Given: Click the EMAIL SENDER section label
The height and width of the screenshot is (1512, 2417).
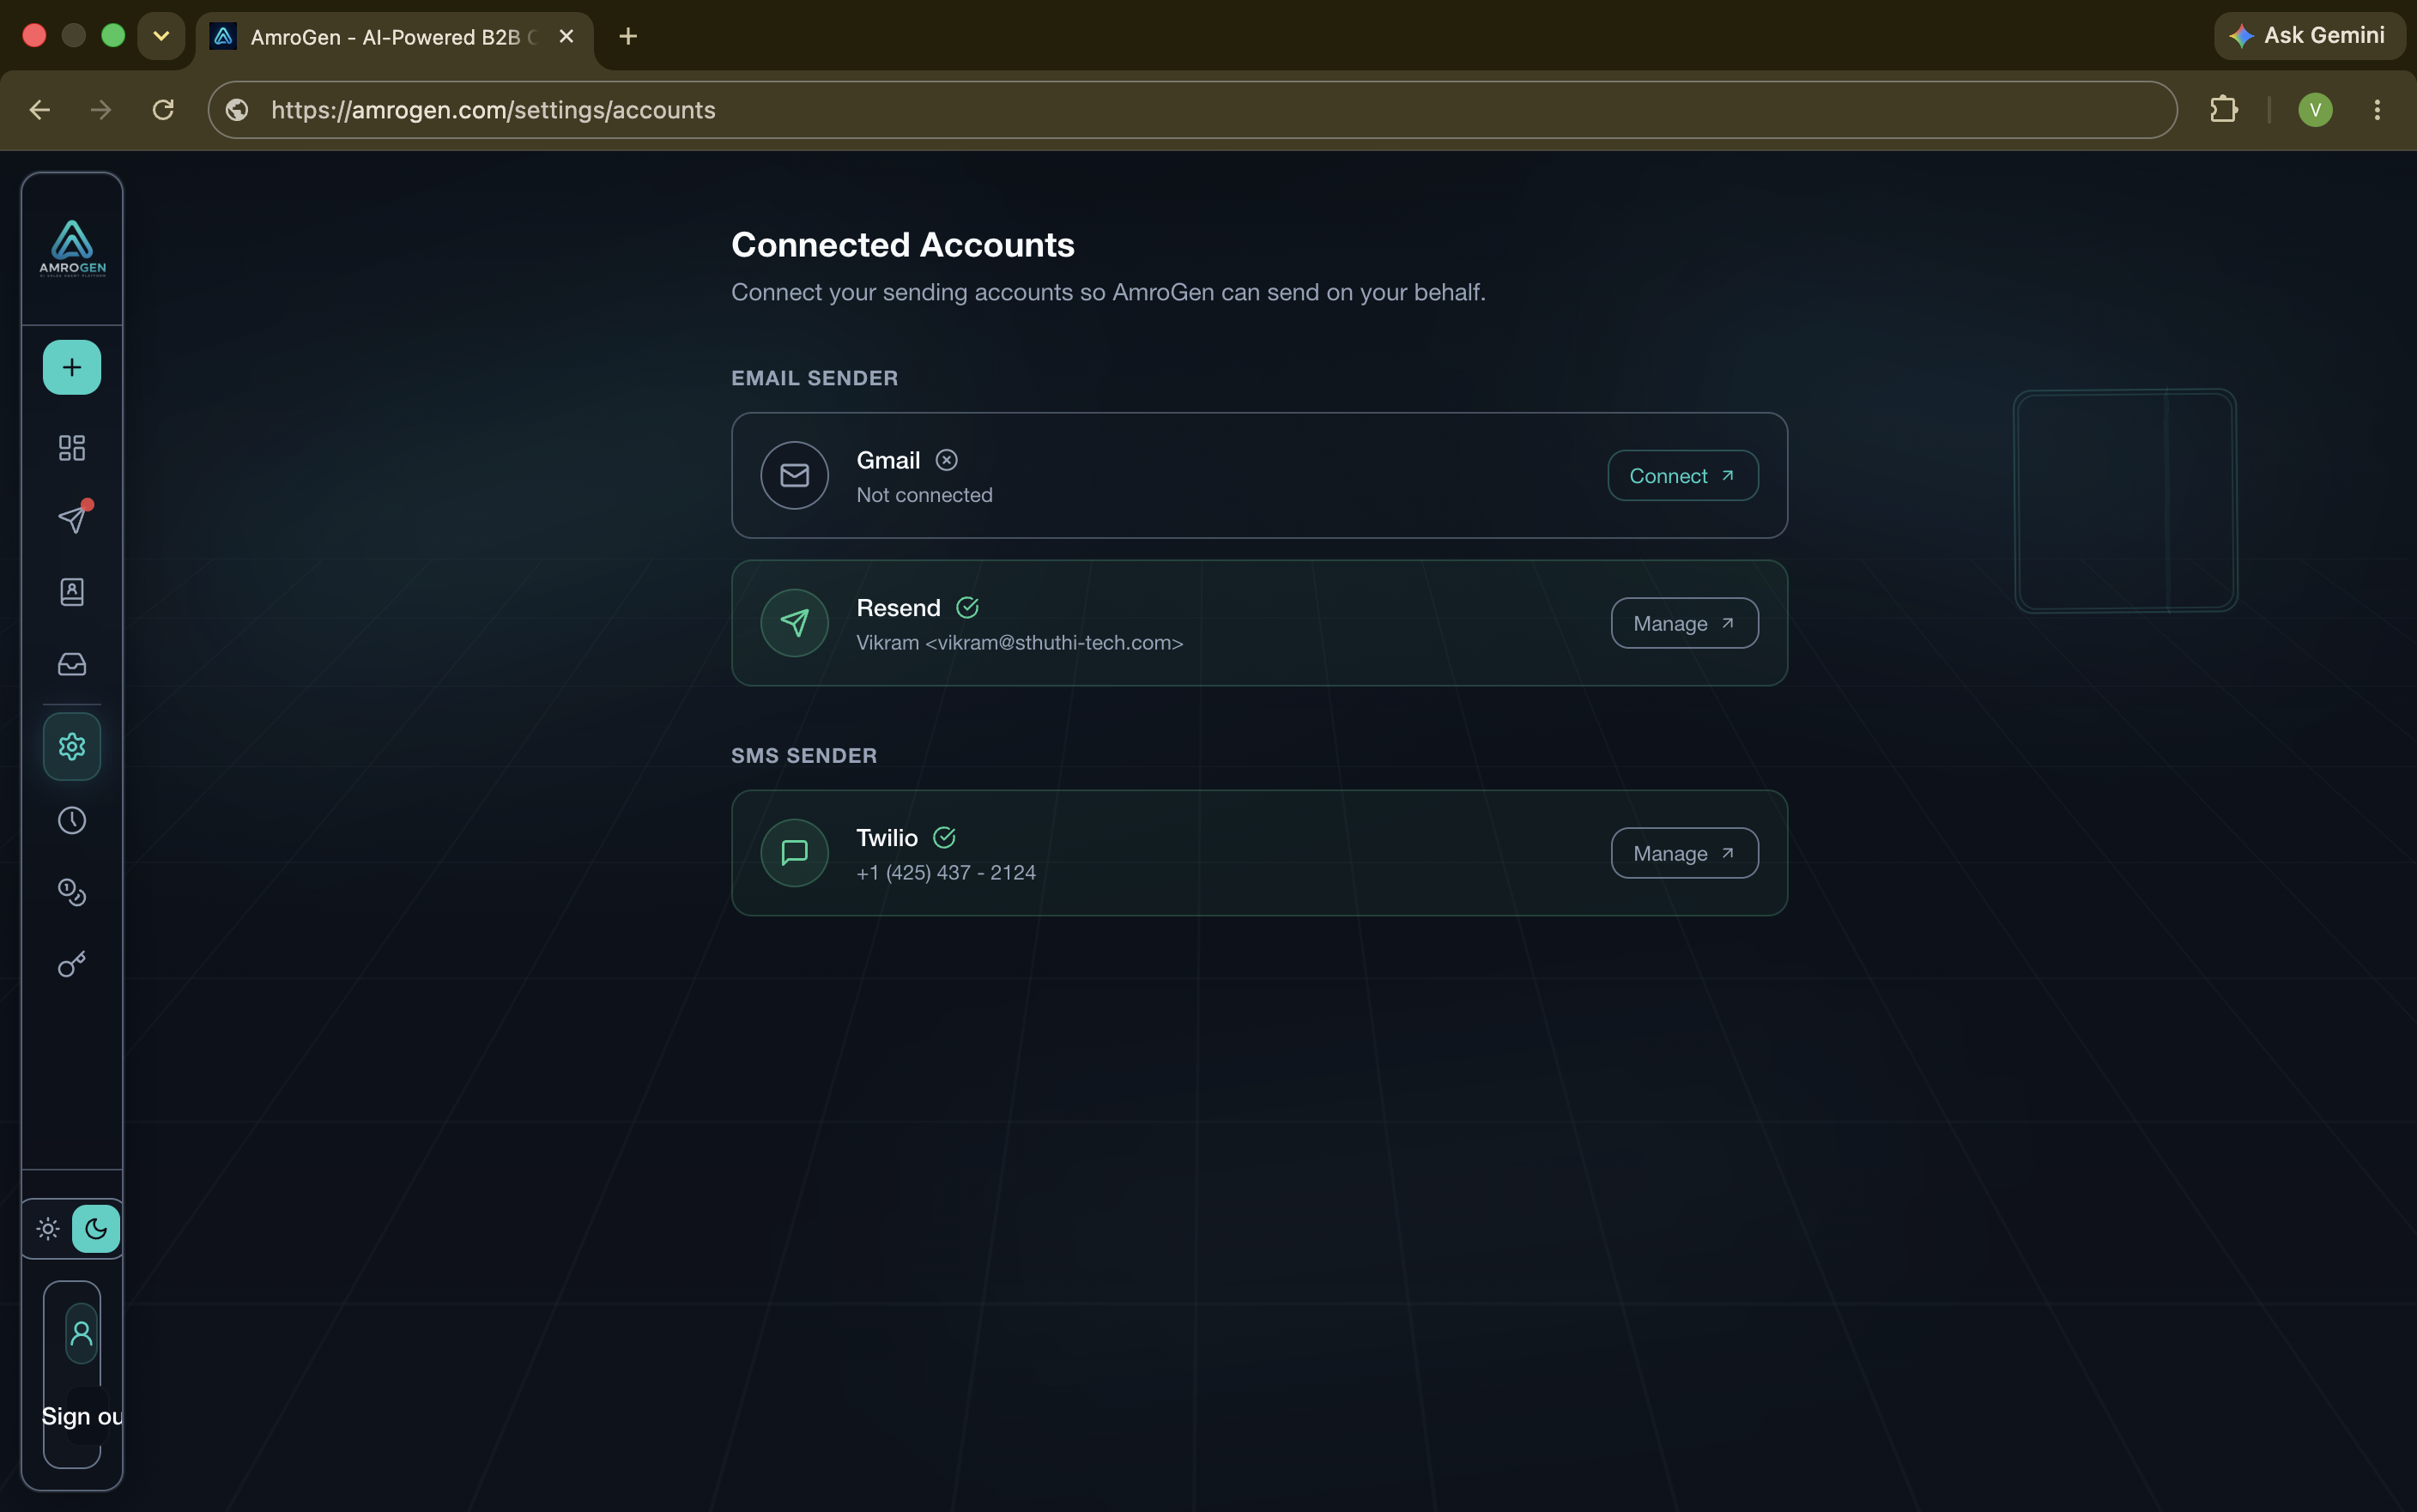Looking at the screenshot, I should (814, 378).
